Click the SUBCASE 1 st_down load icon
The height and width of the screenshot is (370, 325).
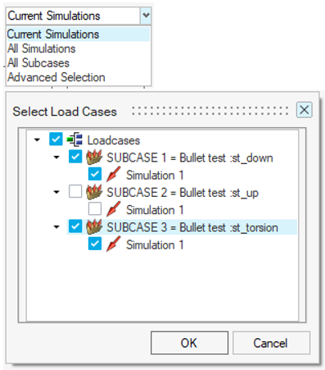click(94, 157)
